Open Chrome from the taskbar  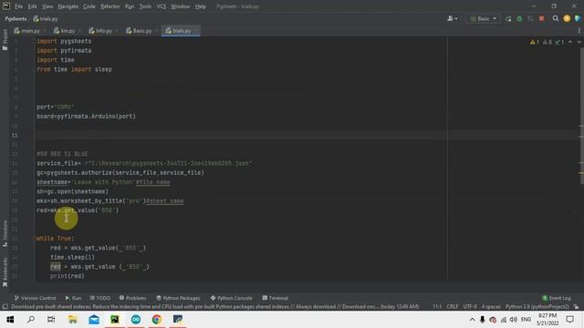tap(156, 320)
